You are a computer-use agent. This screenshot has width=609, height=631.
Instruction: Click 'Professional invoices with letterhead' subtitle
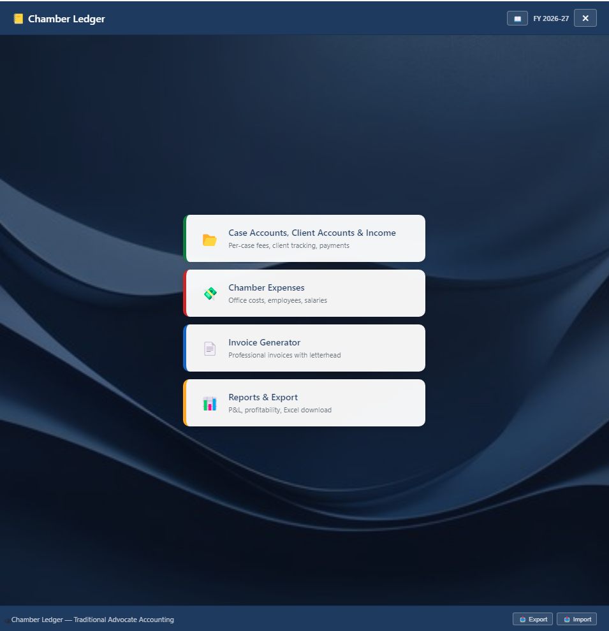284,355
